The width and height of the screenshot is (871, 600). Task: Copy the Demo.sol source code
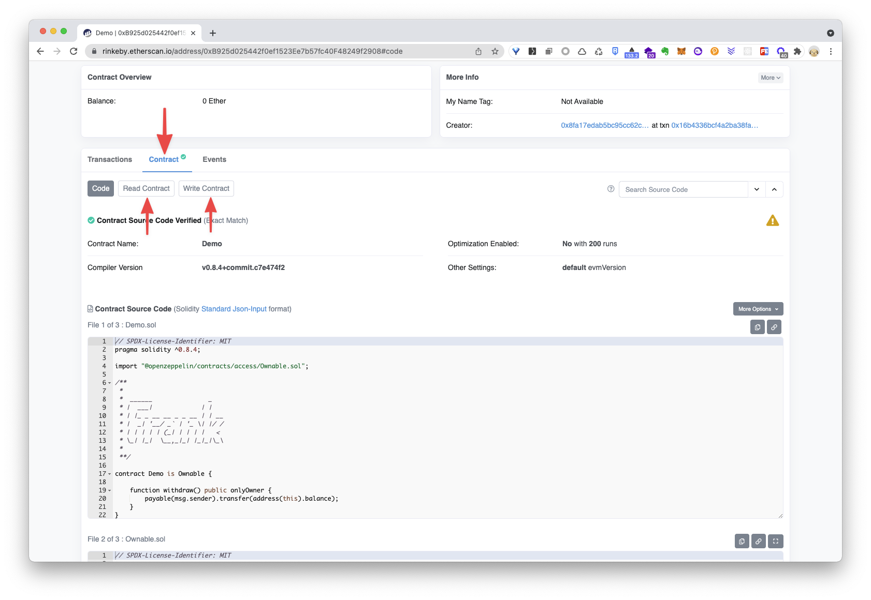pyautogui.click(x=757, y=327)
